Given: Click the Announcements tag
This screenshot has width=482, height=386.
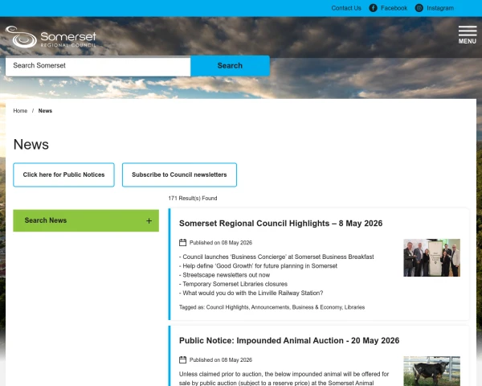Looking at the screenshot, I should [x=270, y=307].
